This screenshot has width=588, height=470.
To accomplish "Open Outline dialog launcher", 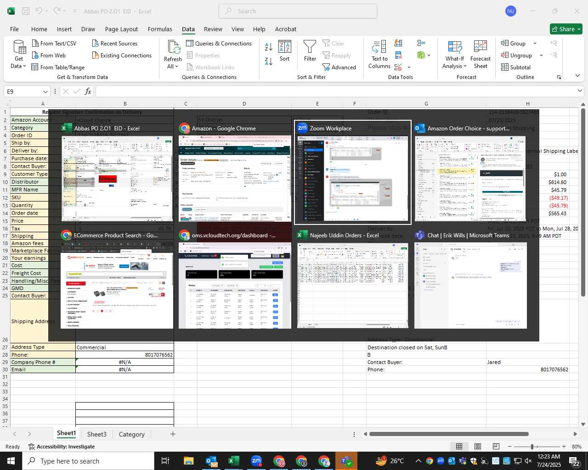I will [x=559, y=77].
